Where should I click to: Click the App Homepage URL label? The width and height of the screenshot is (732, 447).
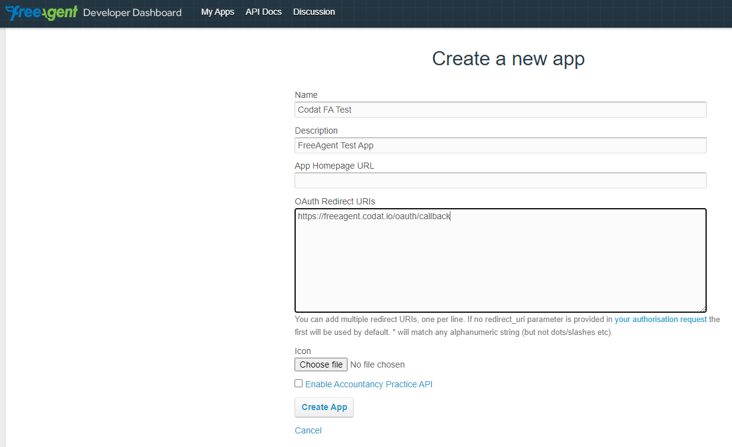334,166
